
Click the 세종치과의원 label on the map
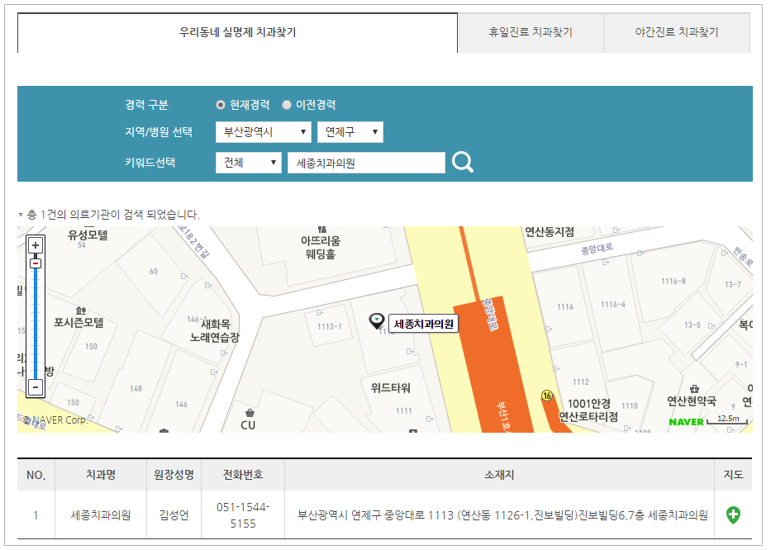(424, 325)
